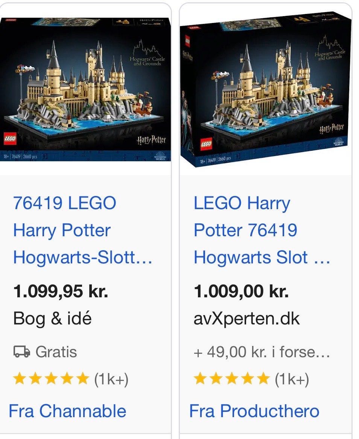Select the avXperten.dk seller name
Image resolution: width=359 pixels, height=439 pixels.
(246, 319)
